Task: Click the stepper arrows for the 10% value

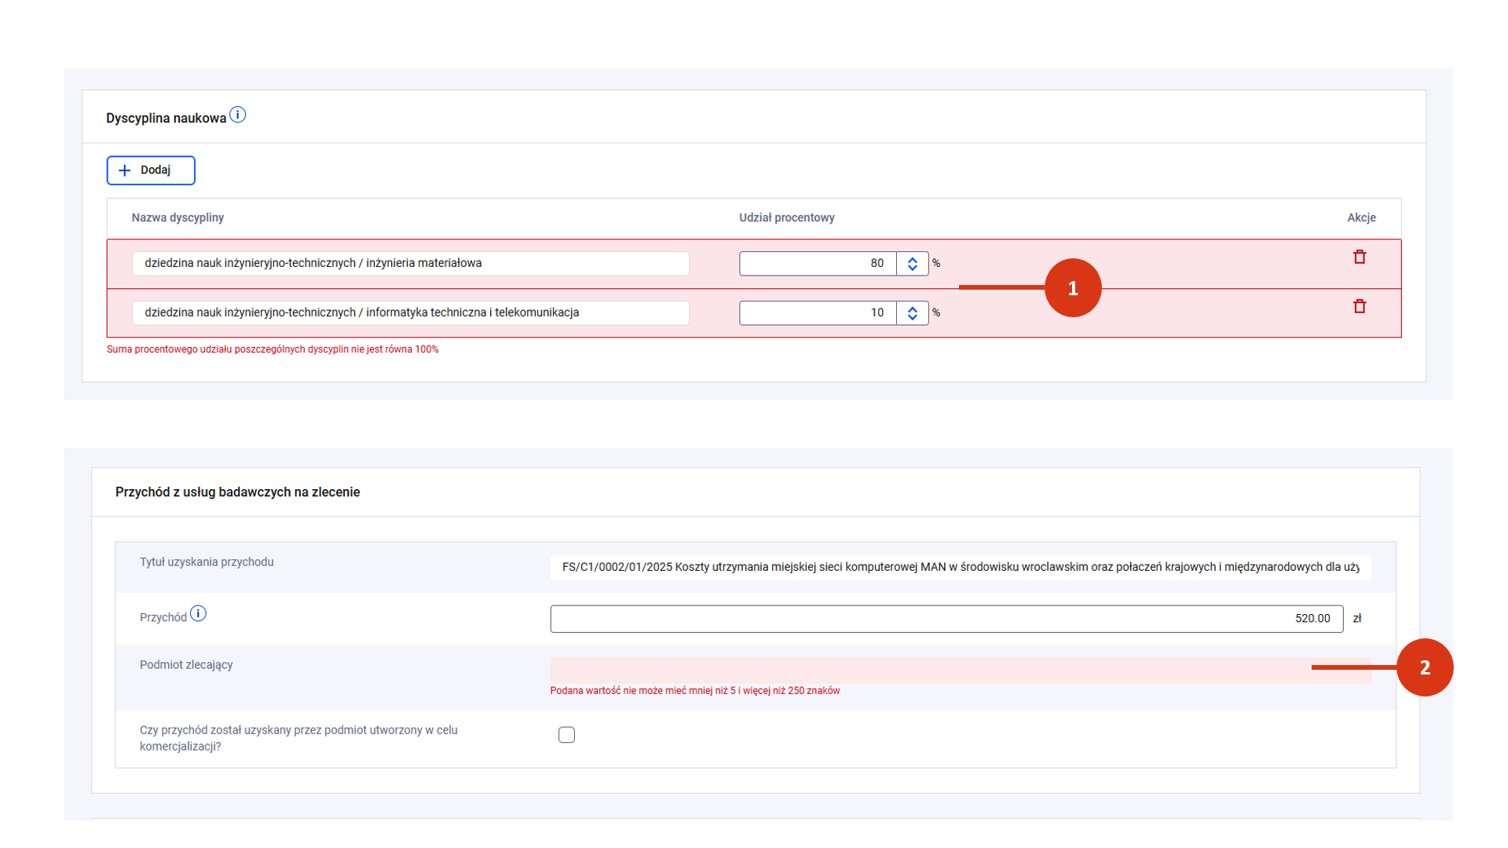Action: click(912, 313)
